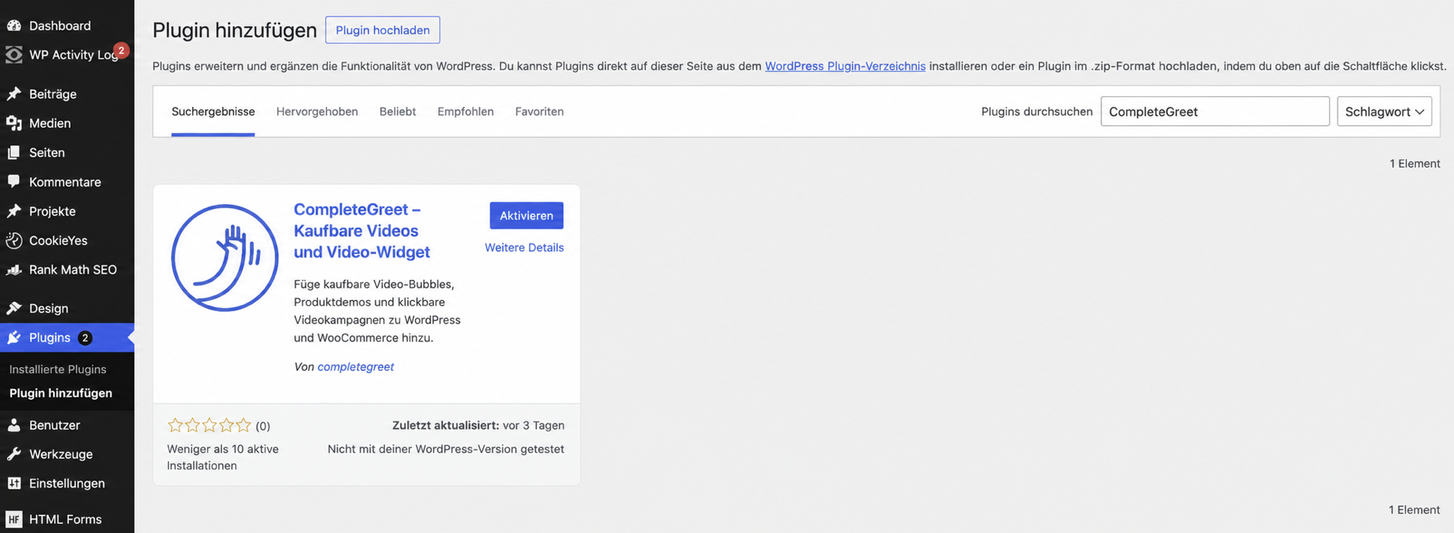Image resolution: width=1454 pixels, height=533 pixels.
Task: Open the Beiträge menu label
Action: point(53,94)
